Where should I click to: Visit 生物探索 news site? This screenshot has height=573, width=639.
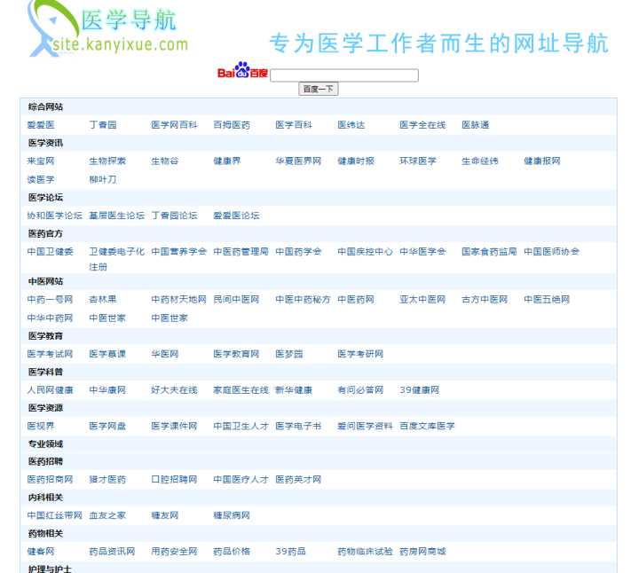click(107, 161)
